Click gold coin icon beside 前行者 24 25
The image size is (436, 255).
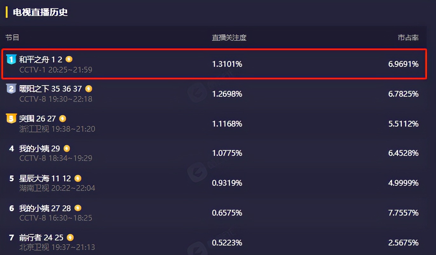click(70, 237)
